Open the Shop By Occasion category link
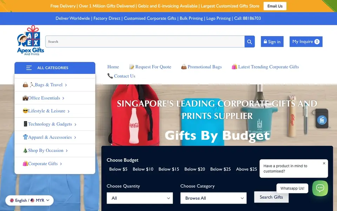Screen dimensions: 337x211 point(46,151)
